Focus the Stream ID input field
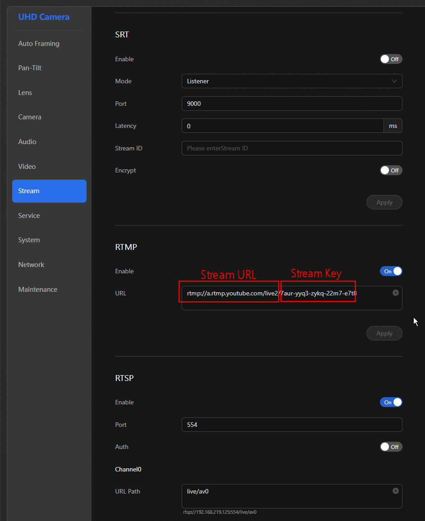The width and height of the screenshot is (425, 521). tap(292, 148)
